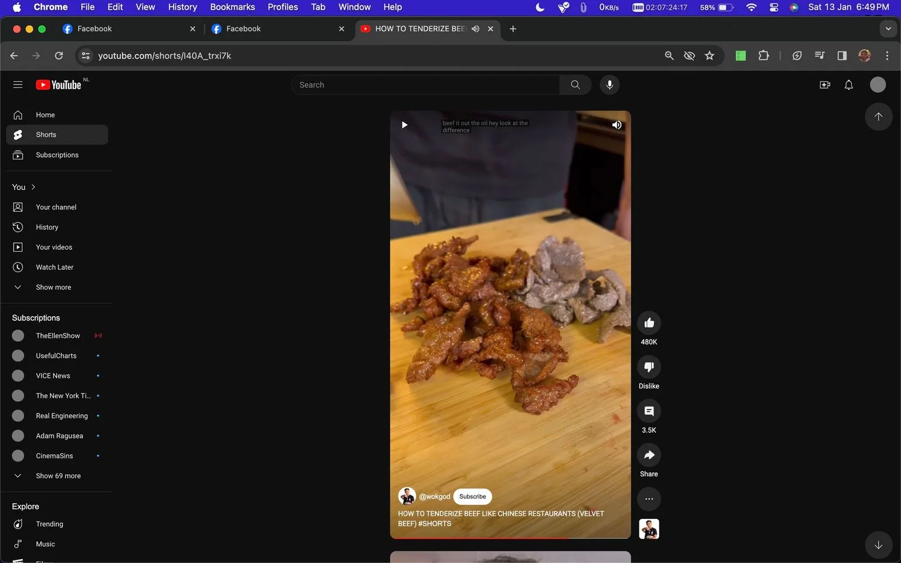Open the History menu in menu bar

pos(182,7)
